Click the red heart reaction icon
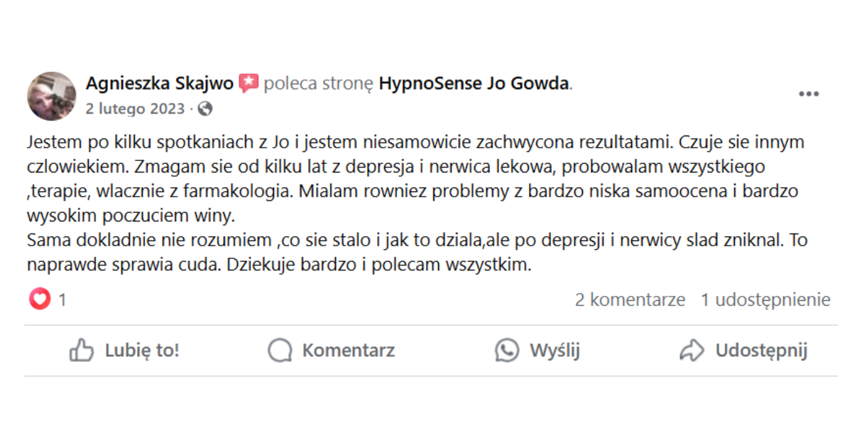852x447 pixels. pos(40,300)
